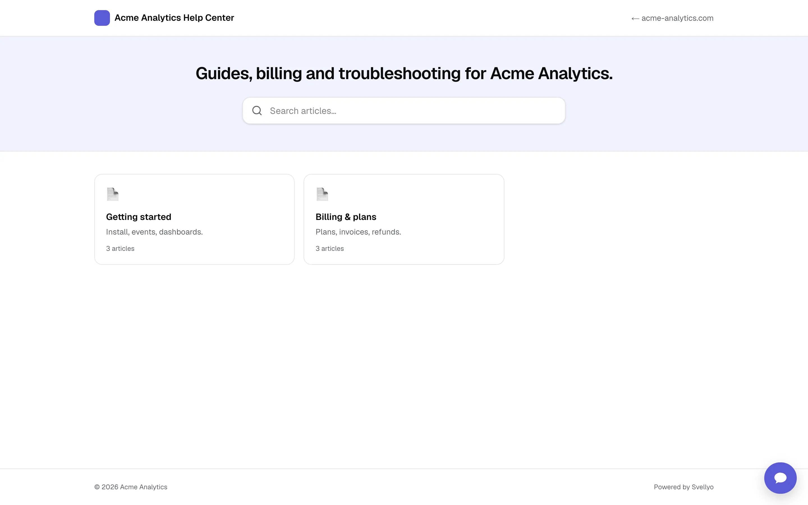Click 'Install, events, dashboards.' description
This screenshot has width=808, height=505.
pyautogui.click(x=154, y=232)
